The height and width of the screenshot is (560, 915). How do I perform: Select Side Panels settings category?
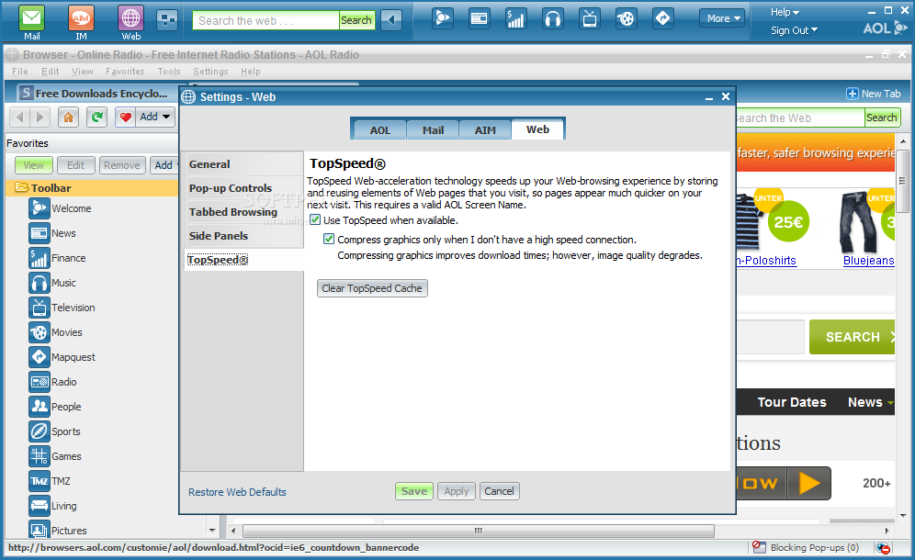(x=243, y=236)
